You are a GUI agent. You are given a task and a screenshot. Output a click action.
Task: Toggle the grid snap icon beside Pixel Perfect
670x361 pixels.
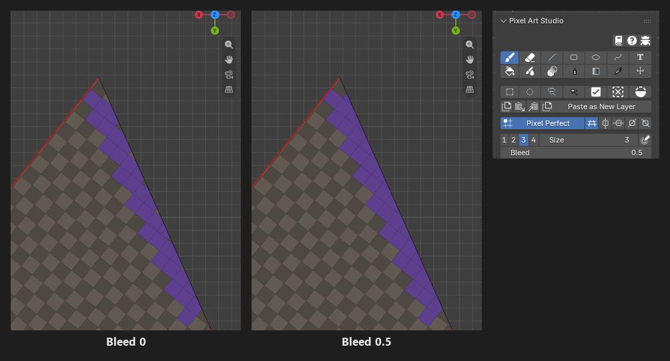pos(591,123)
